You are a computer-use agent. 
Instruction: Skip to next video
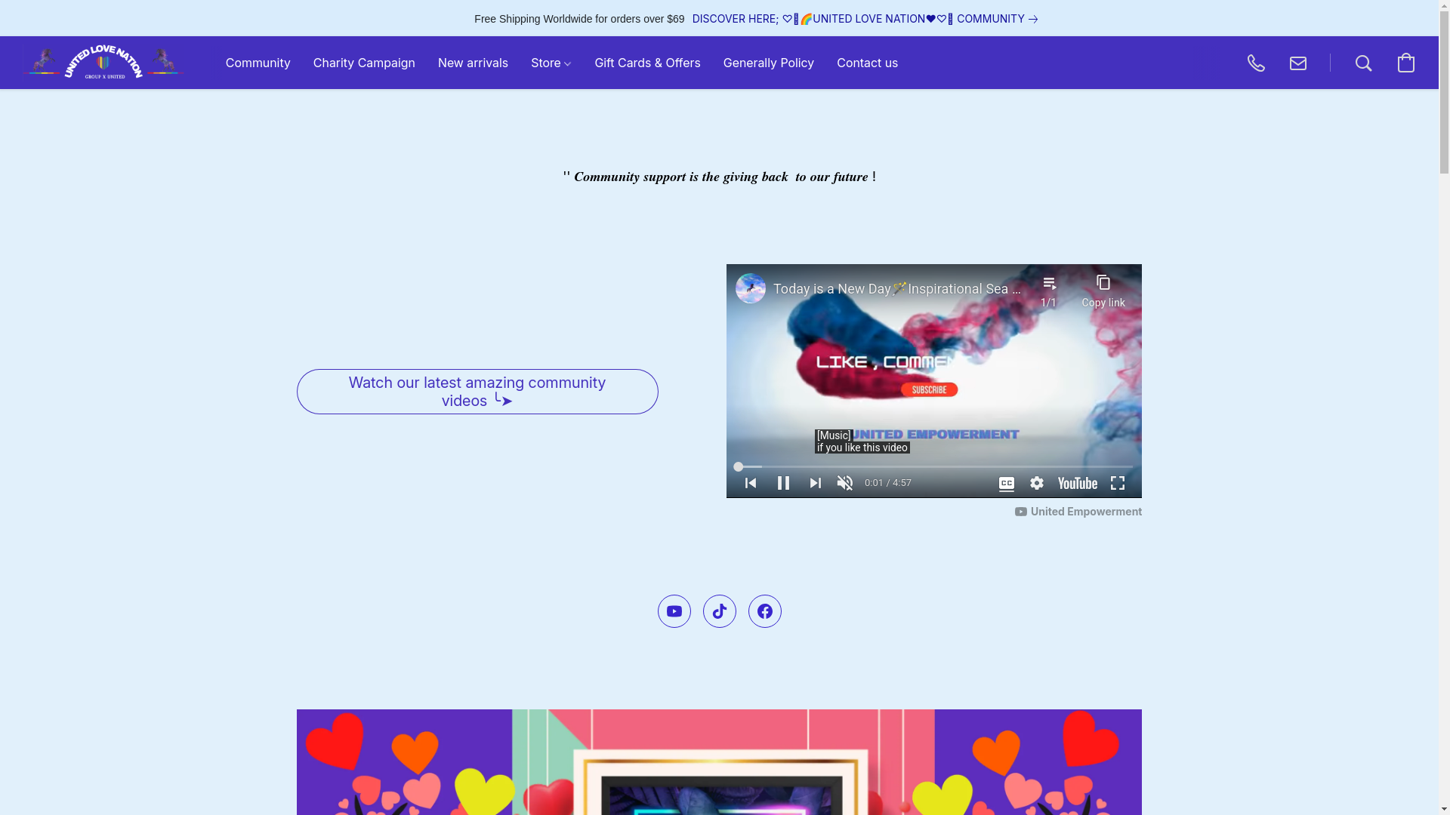816,483
